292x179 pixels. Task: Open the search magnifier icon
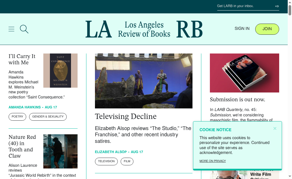click(x=24, y=29)
